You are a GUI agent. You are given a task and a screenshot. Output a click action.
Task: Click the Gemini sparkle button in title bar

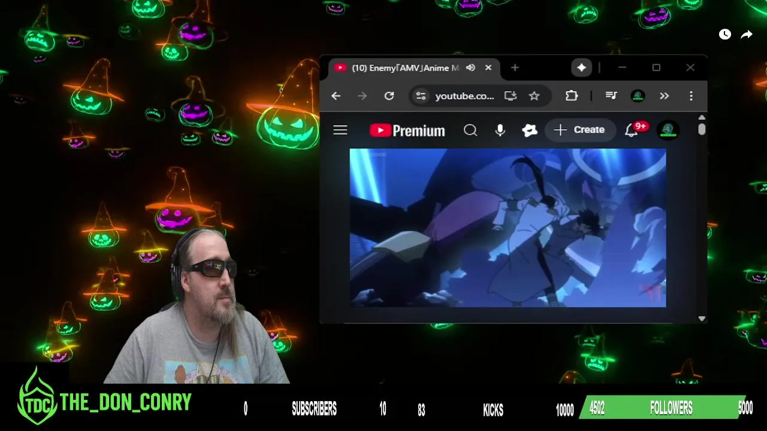581,68
